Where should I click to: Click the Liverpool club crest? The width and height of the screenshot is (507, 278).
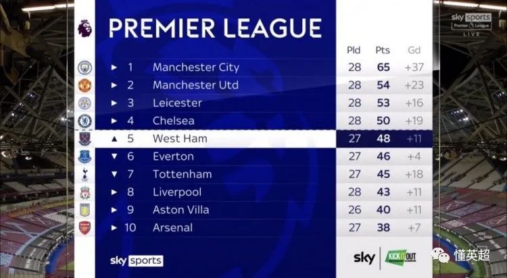pyautogui.click(x=84, y=192)
